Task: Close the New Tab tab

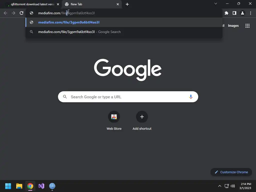Action: (118, 4)
